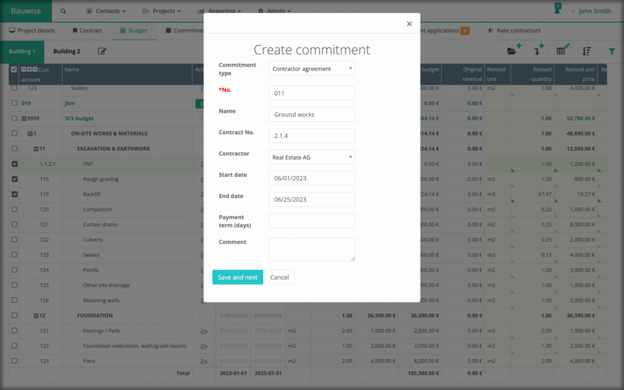Click the Bauwise logo
Image resolution: width=624 pixels, height=390 pixels.
tap(26, 11)
